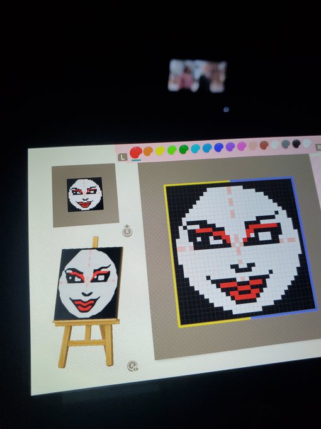Choose the sky blue paint color
This screenshot has height=429, width=321.
[x=207, y=148]
